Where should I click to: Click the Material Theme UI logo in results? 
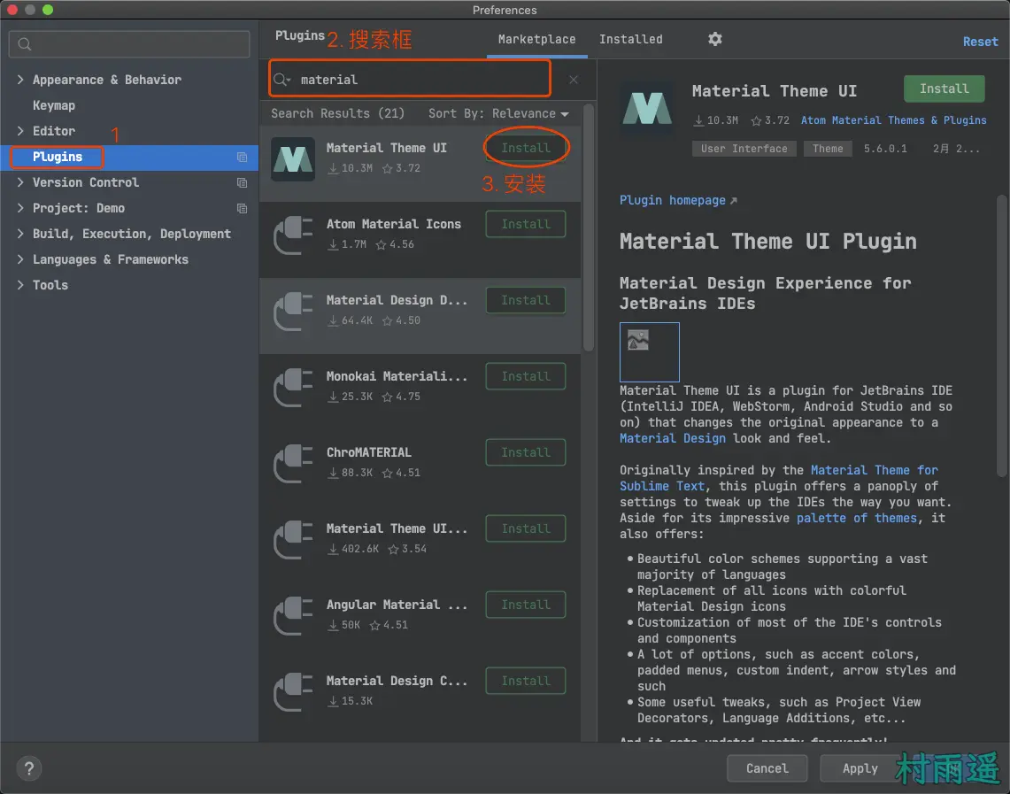tap(293, 159)
